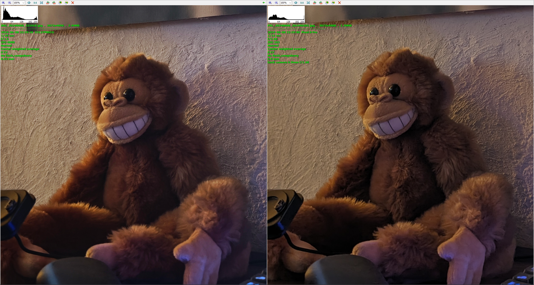Set Pixel 8 Pro image to 1:1 size
This screenshot has height=285, width=534.
302,3
